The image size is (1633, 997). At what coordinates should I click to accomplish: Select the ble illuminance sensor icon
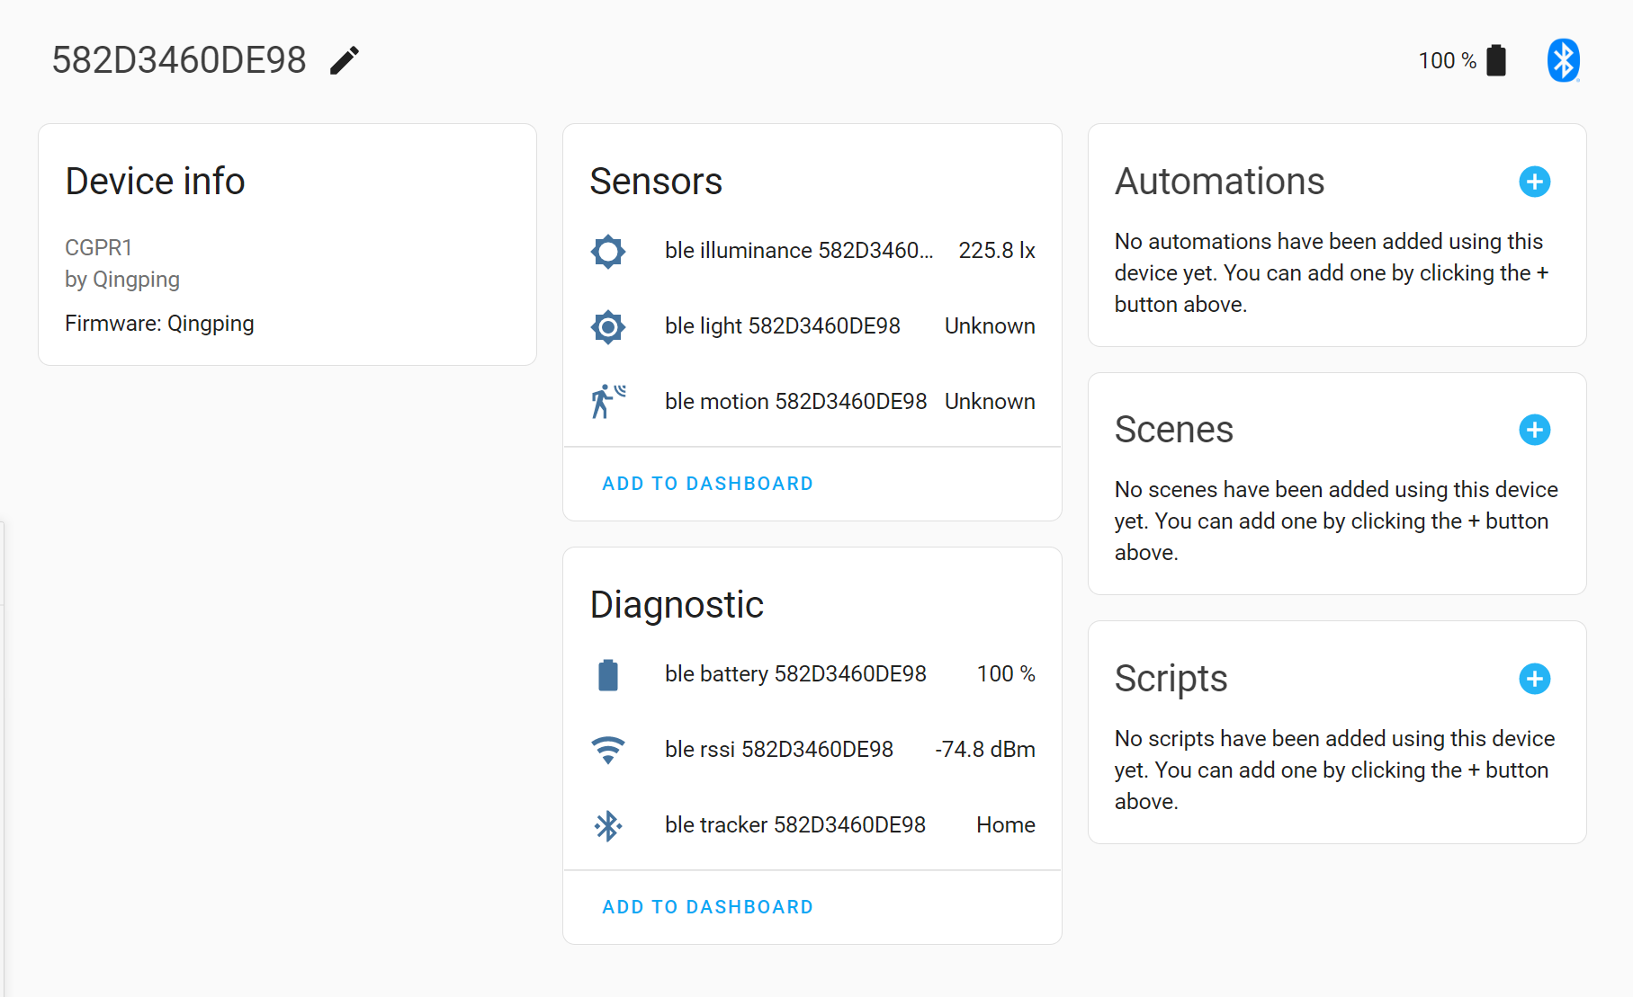tap(608, 251)
